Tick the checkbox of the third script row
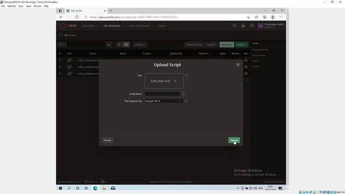 pyautogui.click(x=60, y=73)
